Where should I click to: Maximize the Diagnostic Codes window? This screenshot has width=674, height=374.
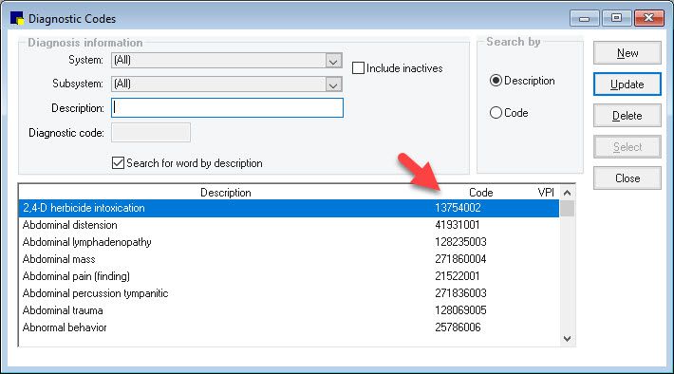(x=616, y=18)
